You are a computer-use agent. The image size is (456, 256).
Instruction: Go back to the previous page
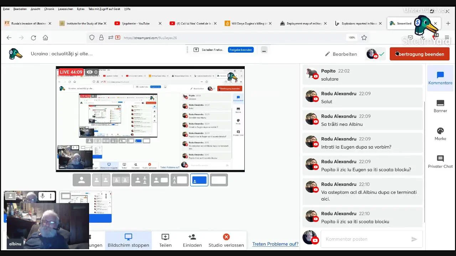click(9, 38)
